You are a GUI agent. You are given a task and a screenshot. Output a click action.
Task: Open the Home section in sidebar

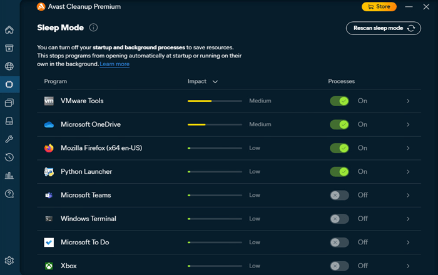pyautogui.click(x=9, y=29)
